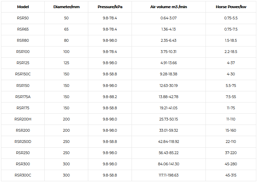Click the Air volume m3/min header
The width and height of the screenshot is (258, 186).
click(169, 7)
